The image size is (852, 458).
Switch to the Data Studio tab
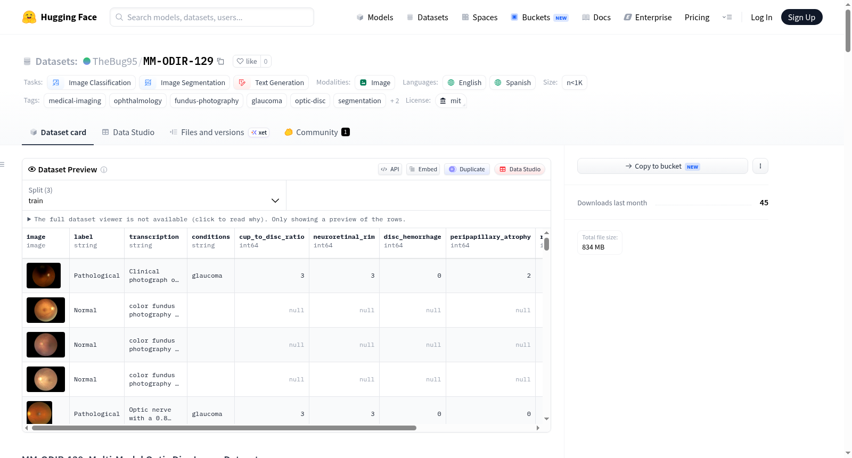pos(128,132)
